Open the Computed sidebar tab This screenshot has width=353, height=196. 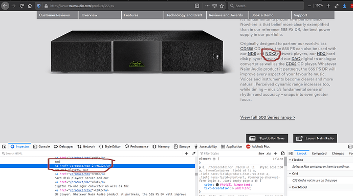[x=319, y=154]
